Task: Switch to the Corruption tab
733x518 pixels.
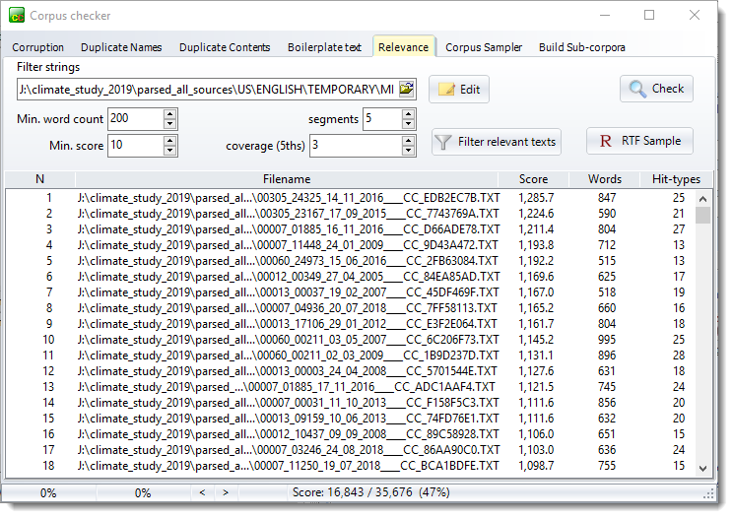Action: (x=38, y=47)
